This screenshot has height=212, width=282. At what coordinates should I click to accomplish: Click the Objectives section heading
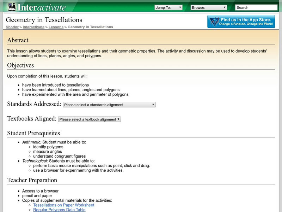[x=20, y=65]
